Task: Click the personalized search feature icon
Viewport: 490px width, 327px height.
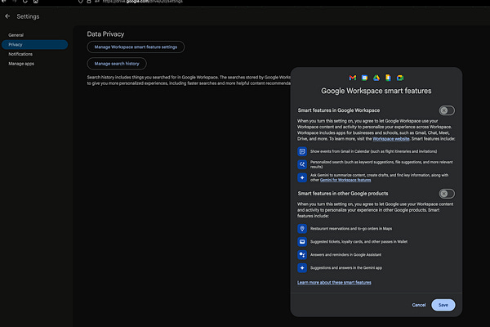Action: (302, 164)
